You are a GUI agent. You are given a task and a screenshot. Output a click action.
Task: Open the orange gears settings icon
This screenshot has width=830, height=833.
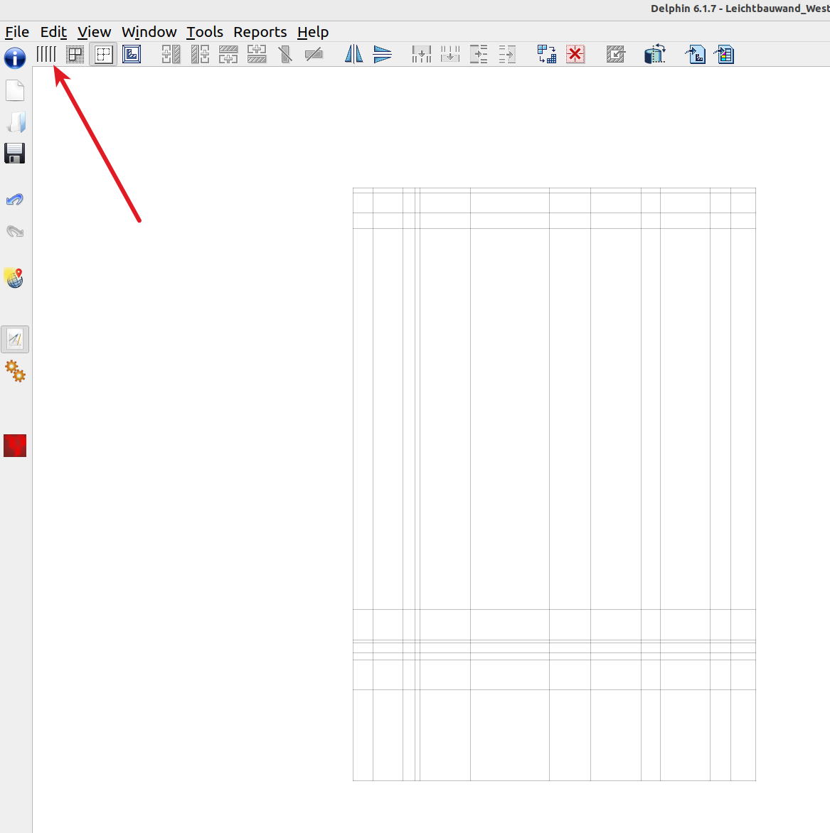[15, 371]
